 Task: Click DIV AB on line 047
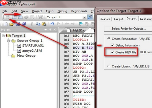tap(80, 52)
